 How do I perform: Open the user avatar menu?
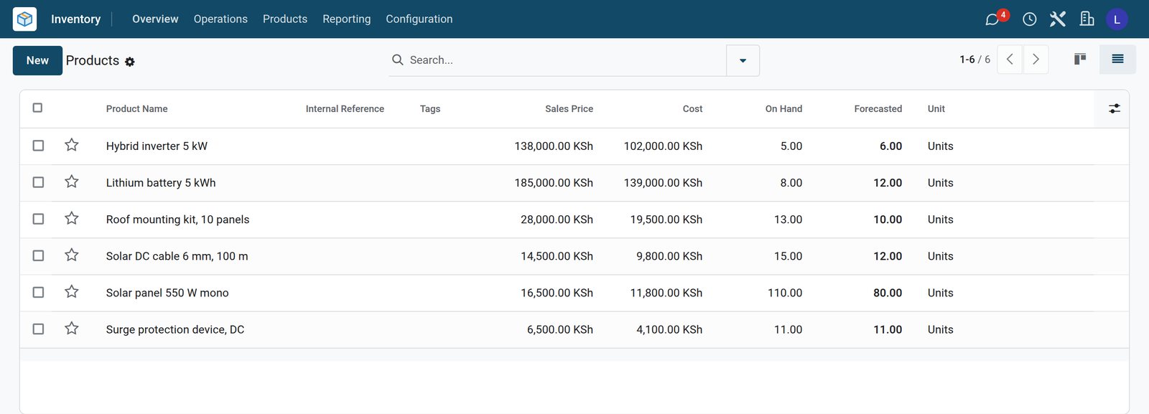[1117, 19]
